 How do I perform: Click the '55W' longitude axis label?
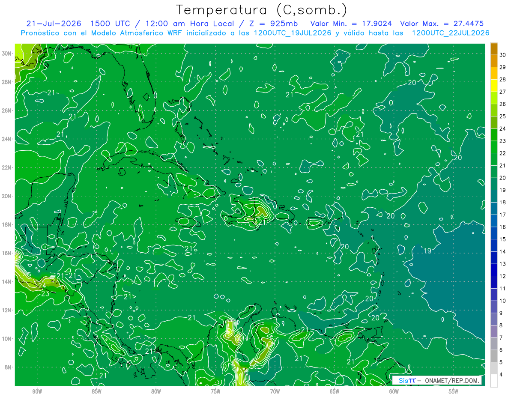tap(454, 391)
